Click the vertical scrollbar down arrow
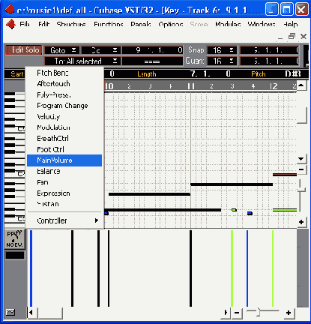The width and height of the screenshot is (311, 324). click(301, 159)
